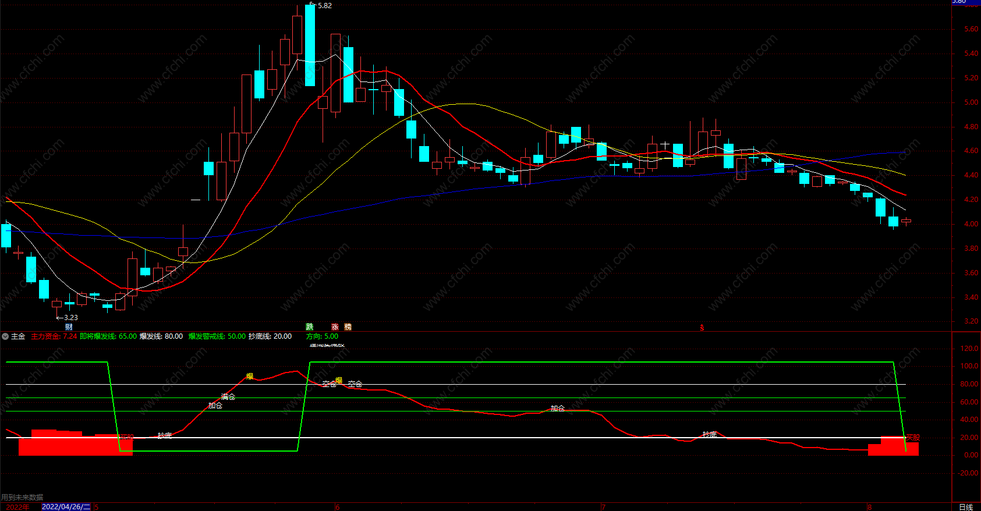981x511 pixels.
Task: Click the green 跌 marker icon
Action: pos(310,327)
